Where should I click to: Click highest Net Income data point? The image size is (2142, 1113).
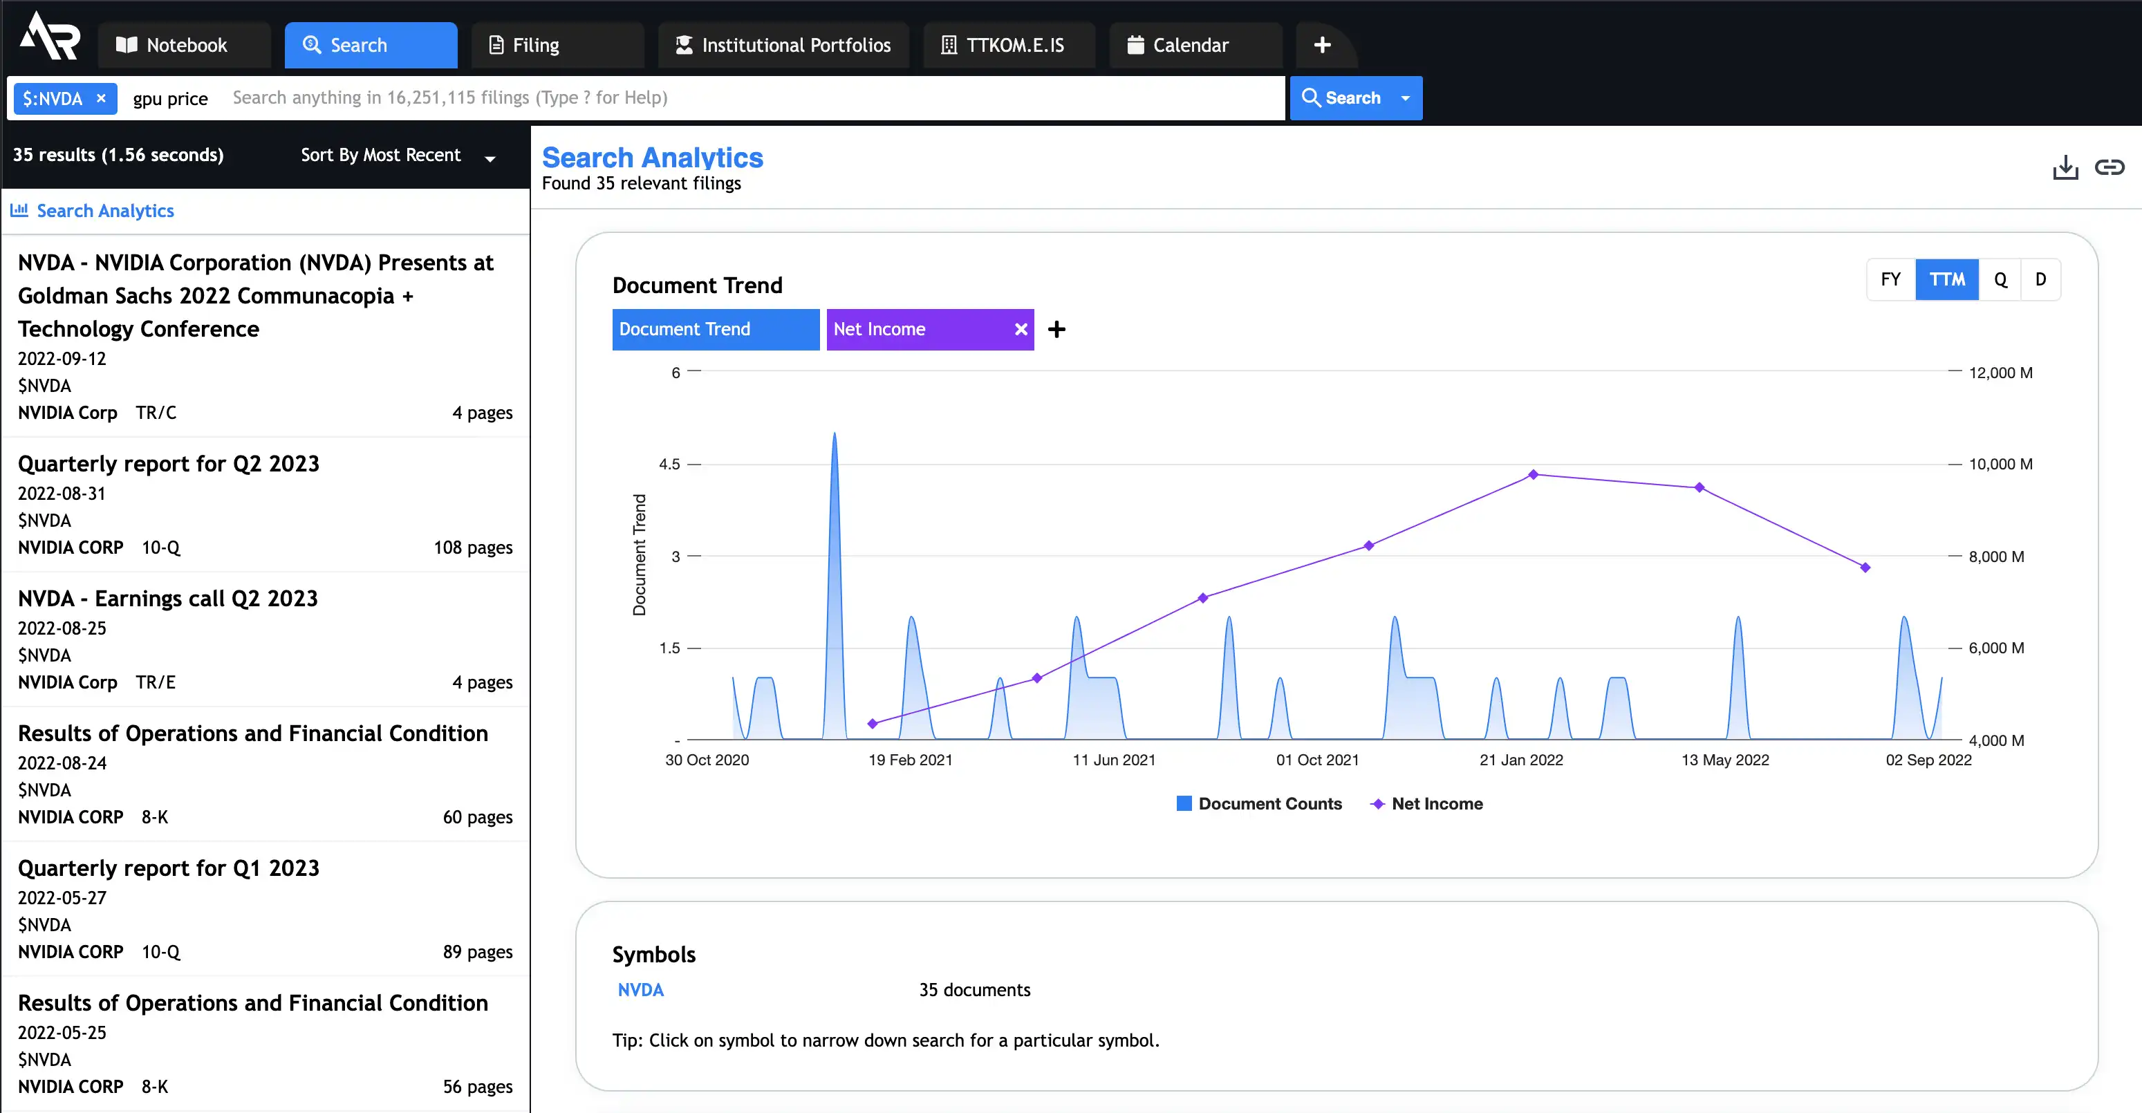click(1534, 475)
